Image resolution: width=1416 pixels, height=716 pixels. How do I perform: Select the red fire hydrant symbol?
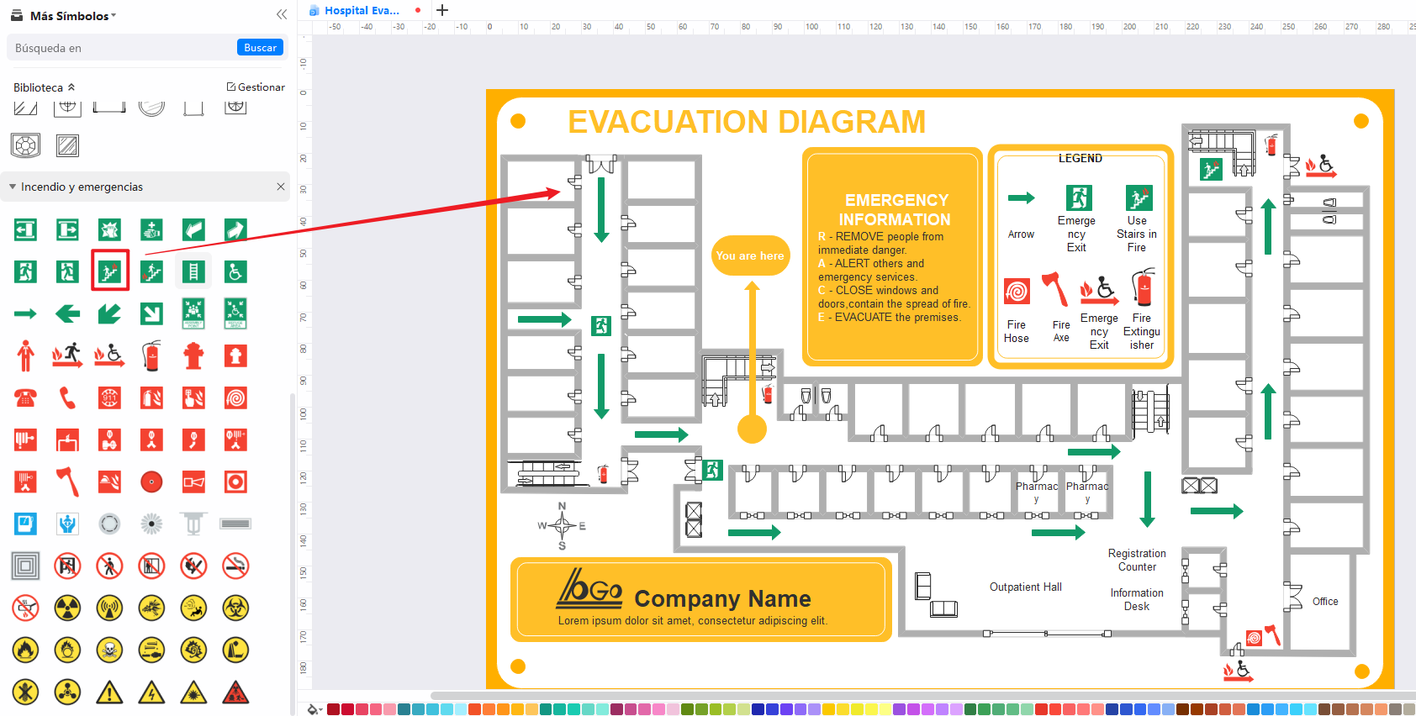[193, 355]
